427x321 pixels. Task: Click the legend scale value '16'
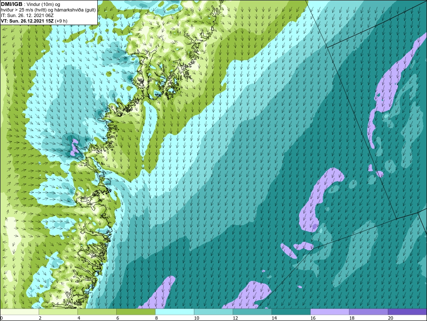pyautogui.click(x=313, y=318)
